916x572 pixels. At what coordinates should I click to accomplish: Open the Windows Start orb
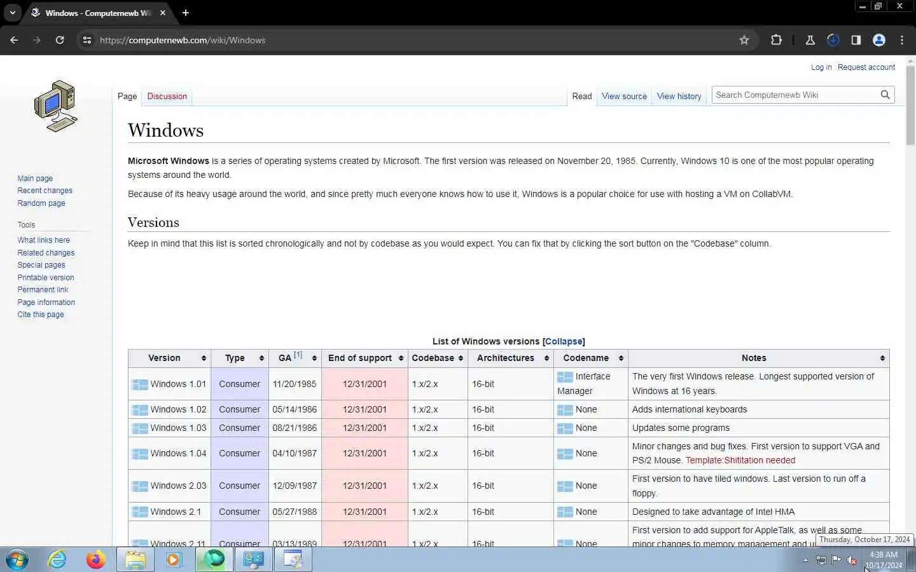point(17,560)
